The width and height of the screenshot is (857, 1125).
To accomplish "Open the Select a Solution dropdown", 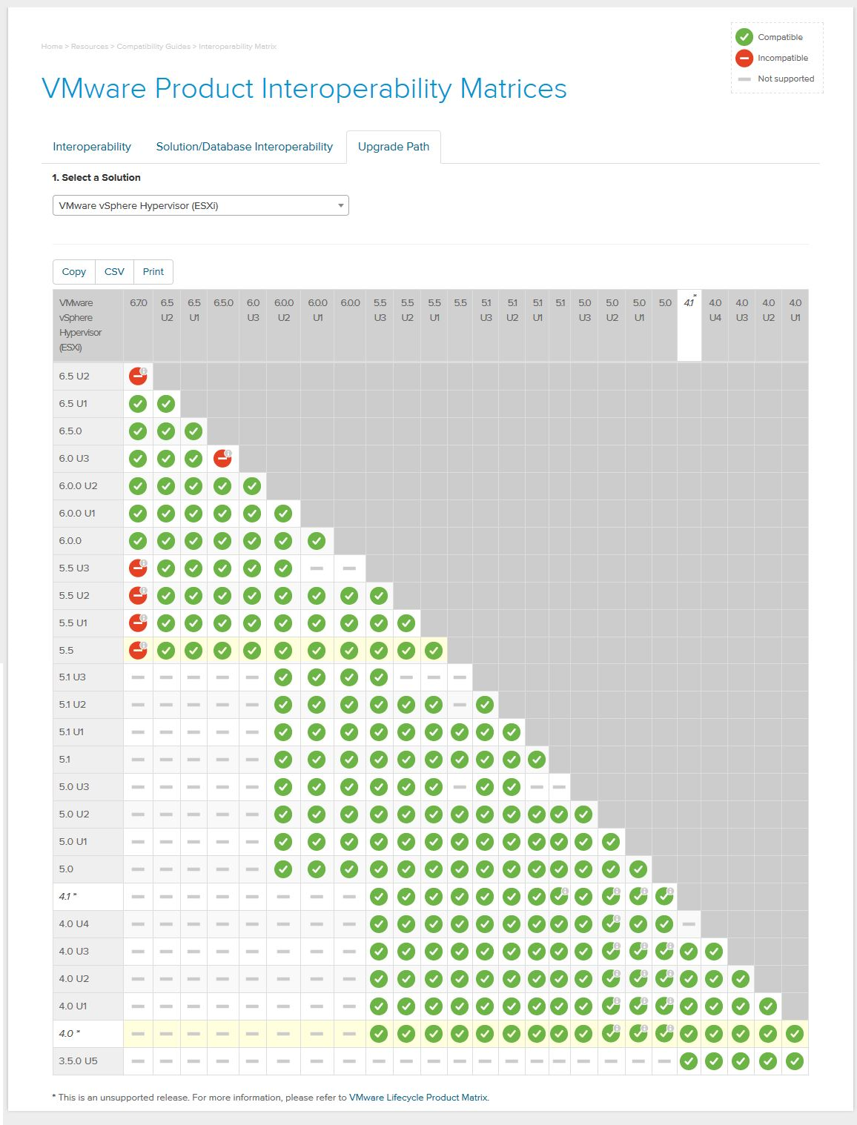I will [200, 205].
